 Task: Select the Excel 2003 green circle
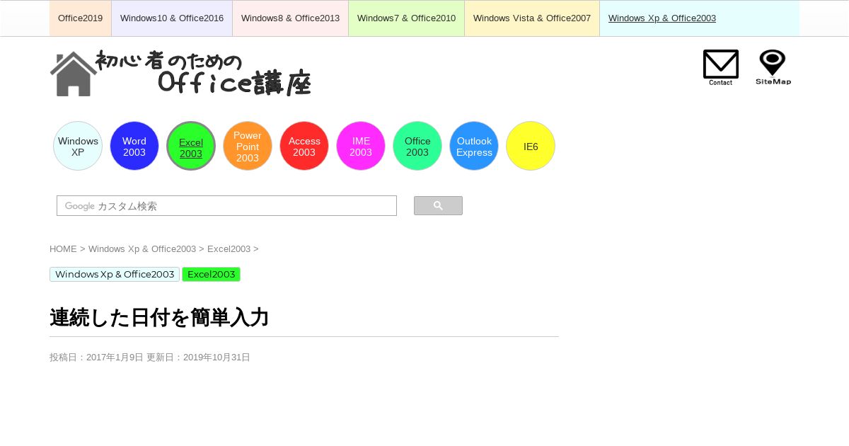tap(191, 146)
